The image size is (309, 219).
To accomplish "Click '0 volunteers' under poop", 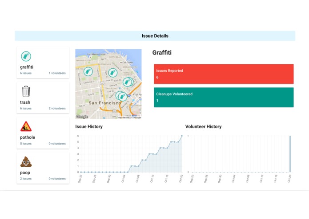I will [57, 179].
